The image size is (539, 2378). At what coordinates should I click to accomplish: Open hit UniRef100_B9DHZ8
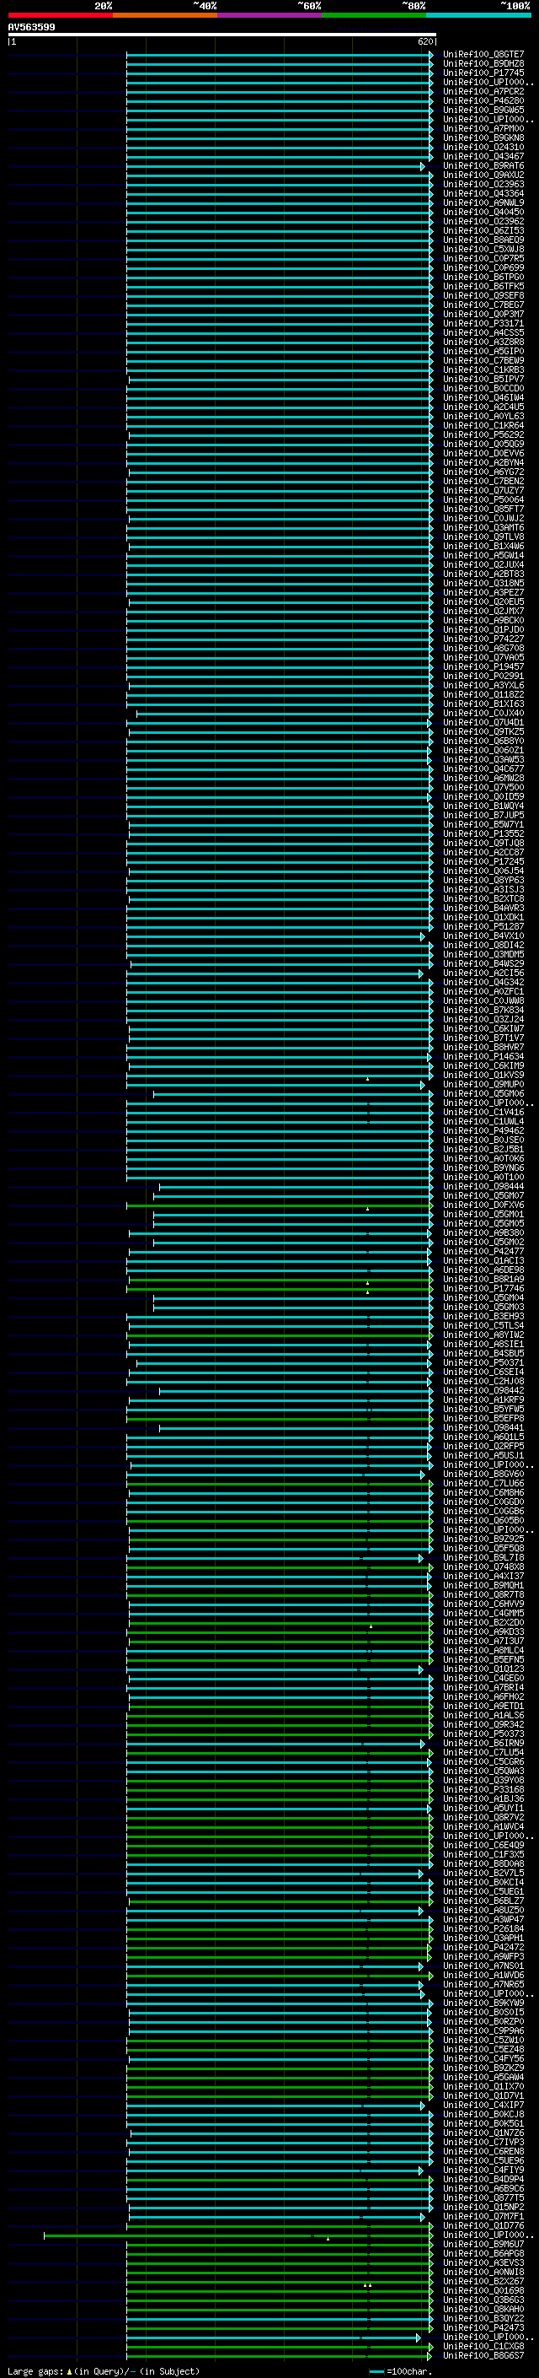point(483,64)
